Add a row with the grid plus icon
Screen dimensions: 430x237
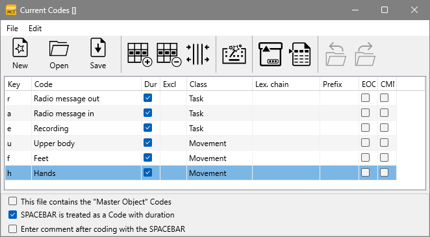click(140, 55)
